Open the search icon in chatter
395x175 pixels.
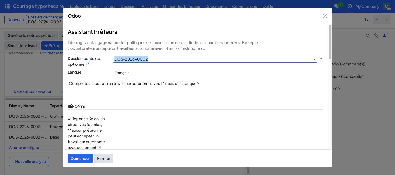[x=368, y=35]
